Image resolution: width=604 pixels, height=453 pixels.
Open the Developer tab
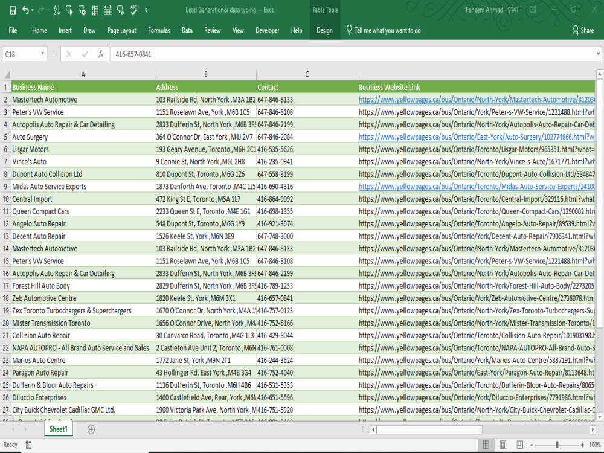(x=268, y=30)
